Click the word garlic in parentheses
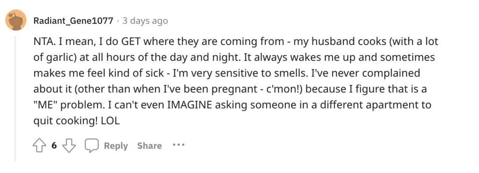 tap(58, 58)
